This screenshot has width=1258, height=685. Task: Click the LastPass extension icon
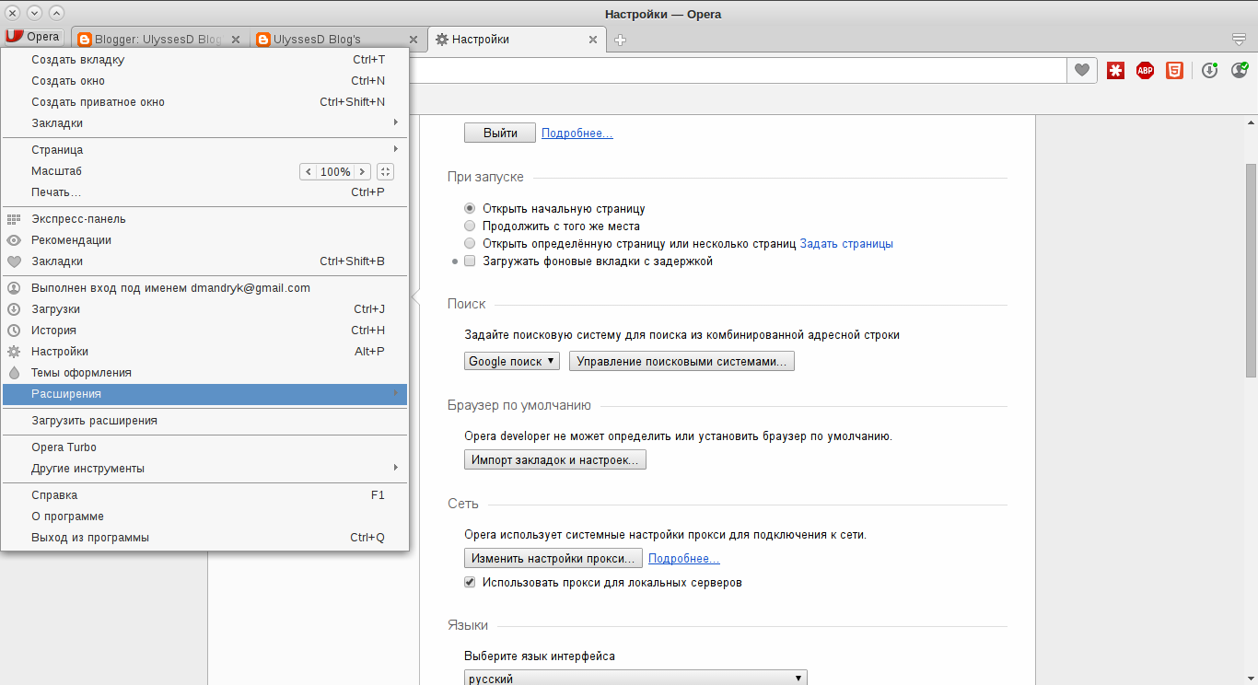[x=1115, y=70]
